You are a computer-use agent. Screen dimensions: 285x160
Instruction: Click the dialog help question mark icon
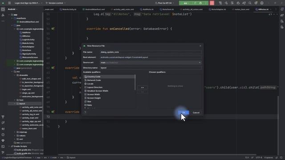coord(85,112)
